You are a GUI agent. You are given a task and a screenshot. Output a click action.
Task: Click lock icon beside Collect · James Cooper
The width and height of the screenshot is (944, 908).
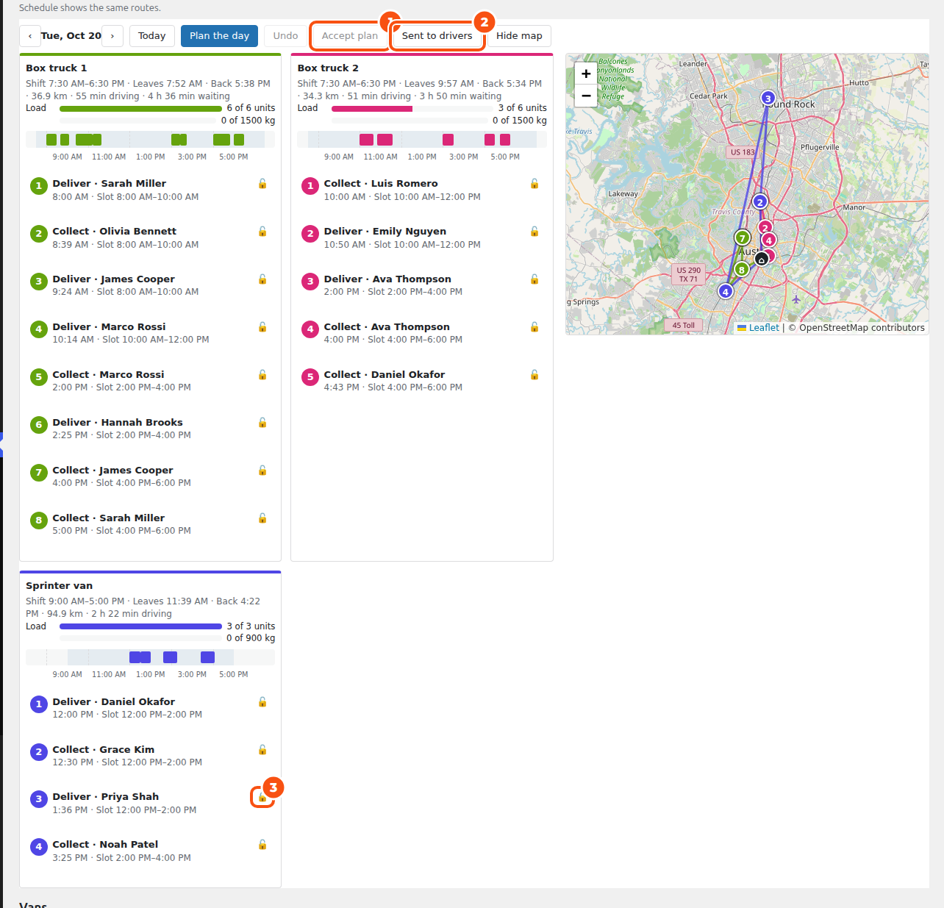click(262, 471)
